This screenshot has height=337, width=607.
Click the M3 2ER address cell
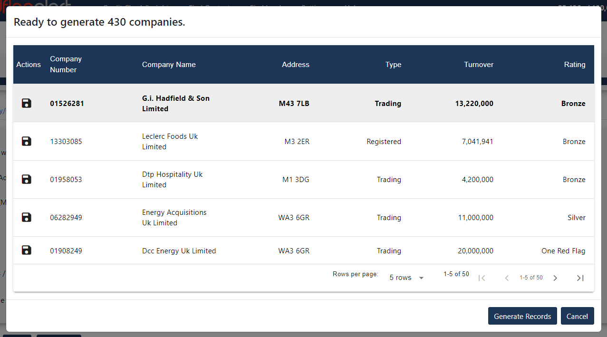click(x=297, y=142)
